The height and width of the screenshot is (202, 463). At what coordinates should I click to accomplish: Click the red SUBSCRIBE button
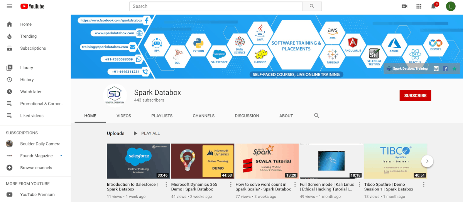(415, 95)
